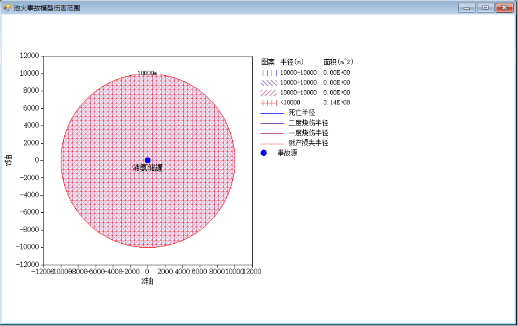The height and width of the screenshot is (326, 518).
Task: Maximize the 池火事故模型伤害范围 window
Action: [x=486, y=8]
